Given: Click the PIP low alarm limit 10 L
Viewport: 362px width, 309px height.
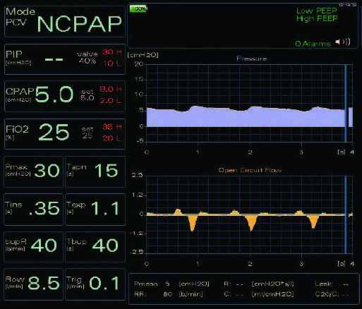Looking at the screenshot, I should click(112, 63).
